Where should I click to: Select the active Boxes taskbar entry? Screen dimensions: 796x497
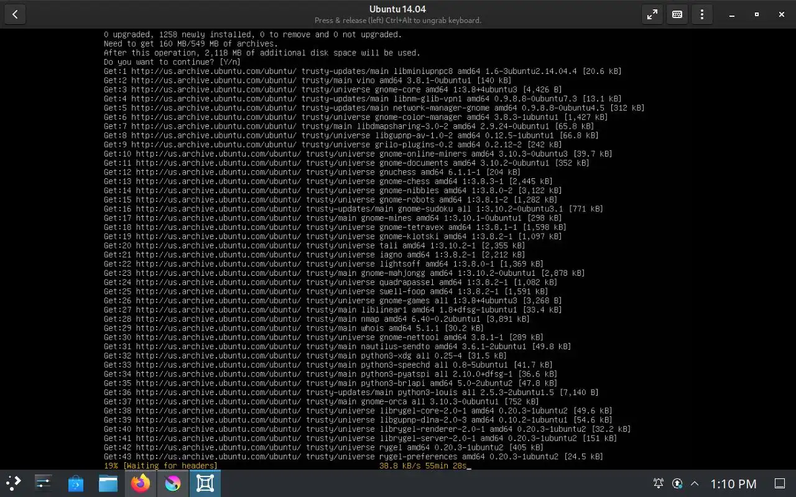pyautogui.click(x=205, y=483)
